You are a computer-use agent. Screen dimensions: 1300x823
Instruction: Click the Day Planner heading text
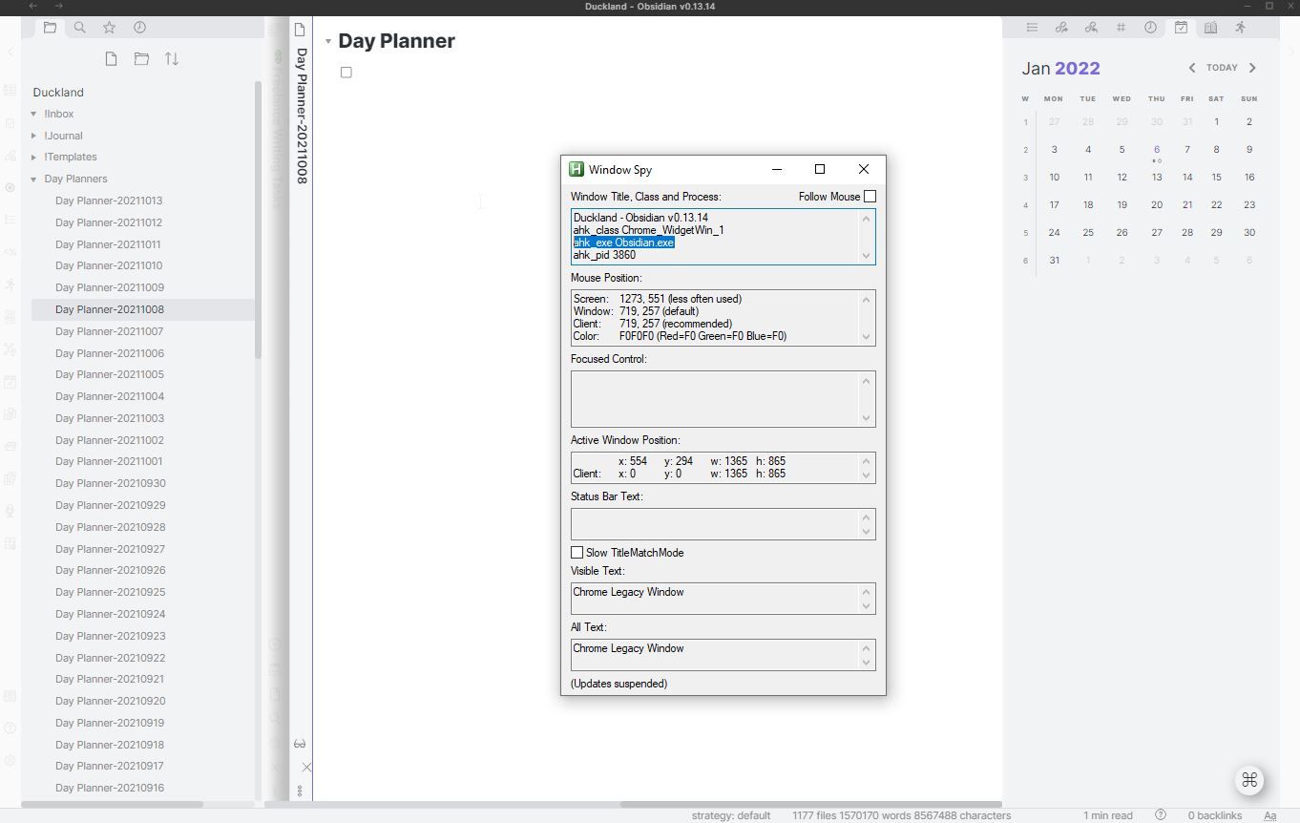pyautogui.click(x=396, y=41)
